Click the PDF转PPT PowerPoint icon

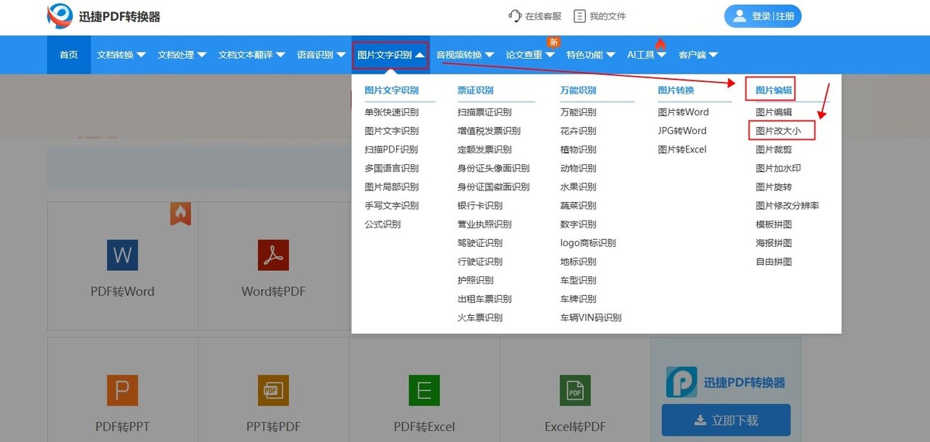point(122,390)
